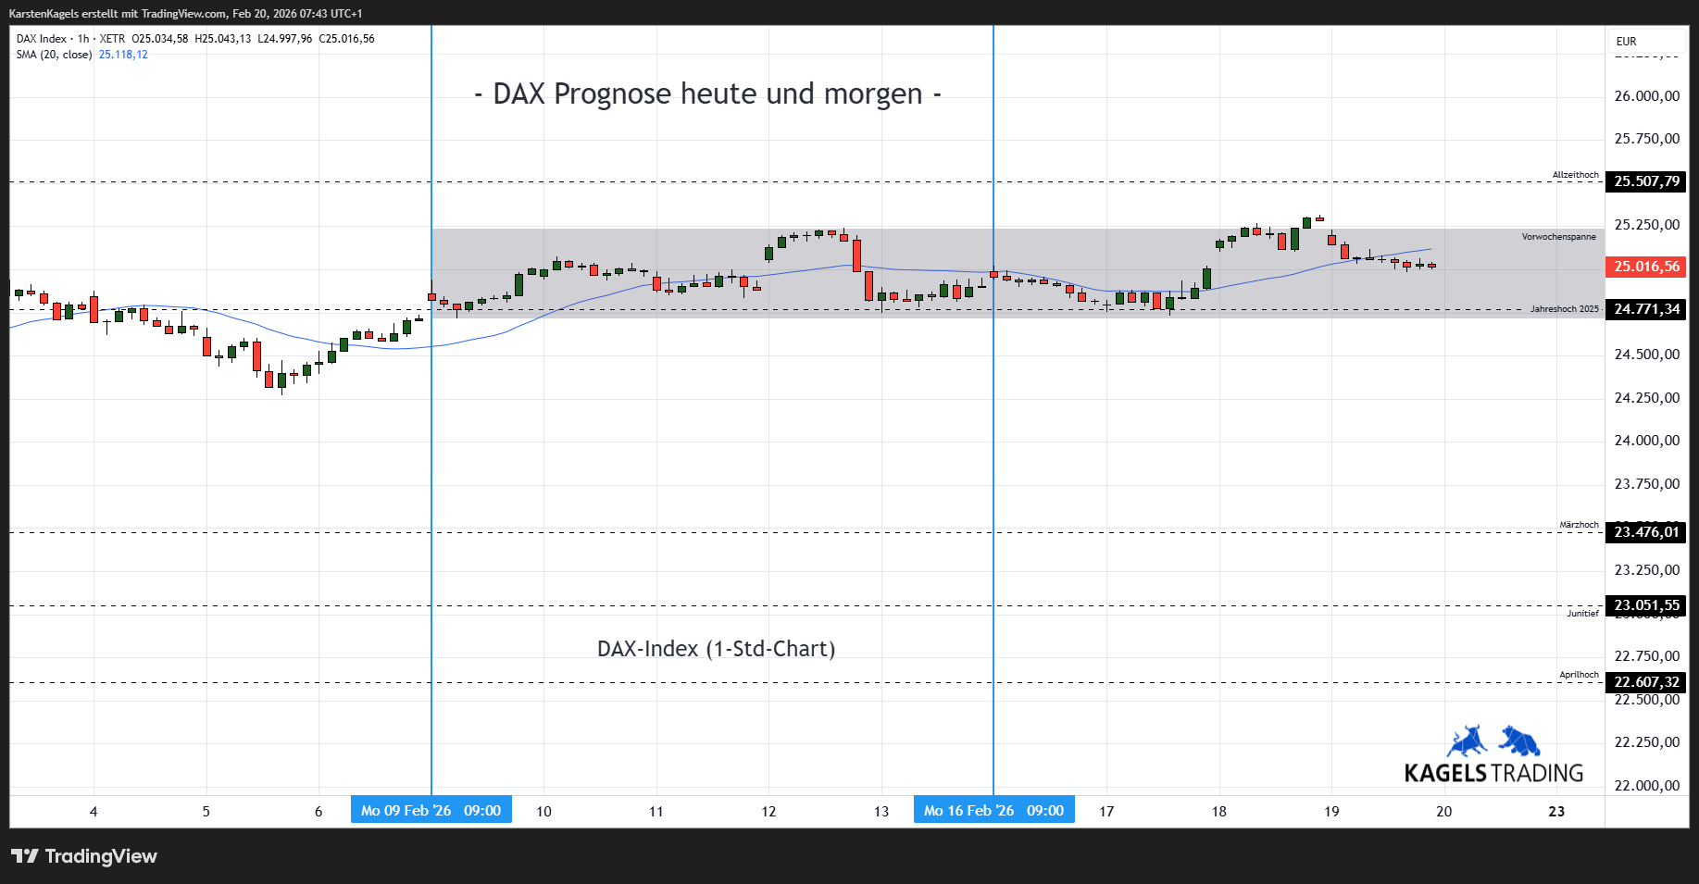Viewport: 1699px width, 884px height.
Task: Select the Mo 09 Feb '26 09:00 time marker
Action: coord(431,810)
